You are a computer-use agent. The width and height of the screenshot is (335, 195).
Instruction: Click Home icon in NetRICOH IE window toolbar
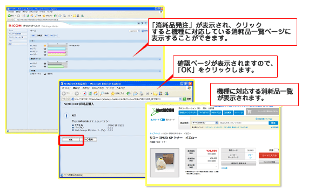(96, 93)
